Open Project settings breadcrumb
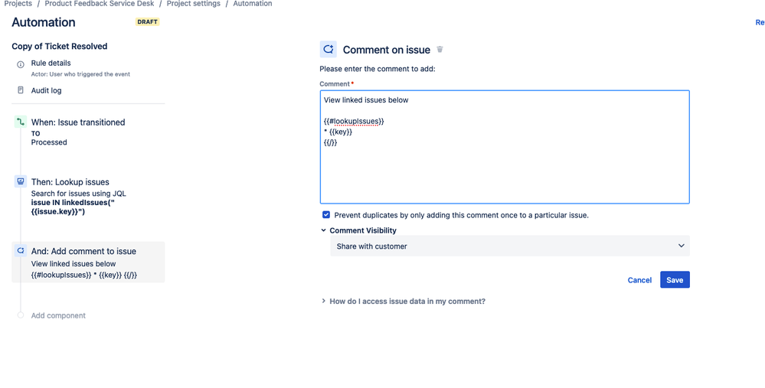765x388 pixels. [193, 3]
